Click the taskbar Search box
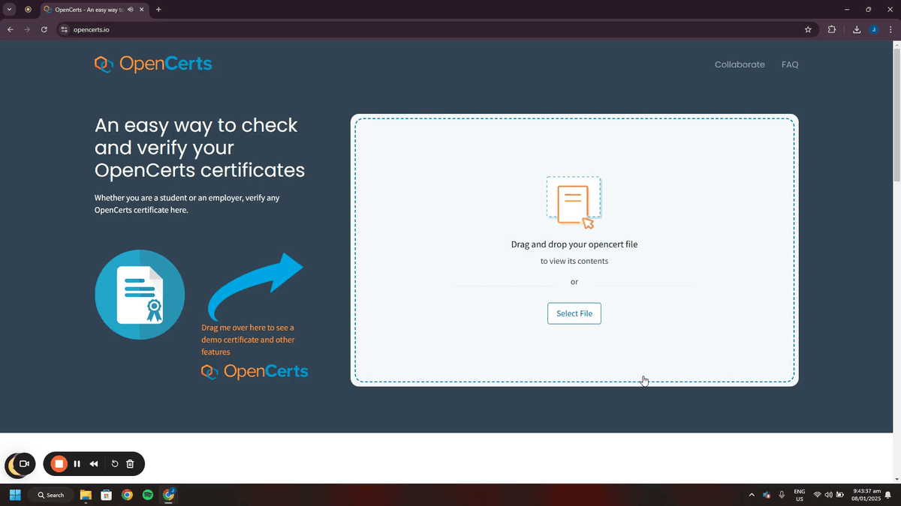This screenshot has width=901, height=506. (51, 495)
